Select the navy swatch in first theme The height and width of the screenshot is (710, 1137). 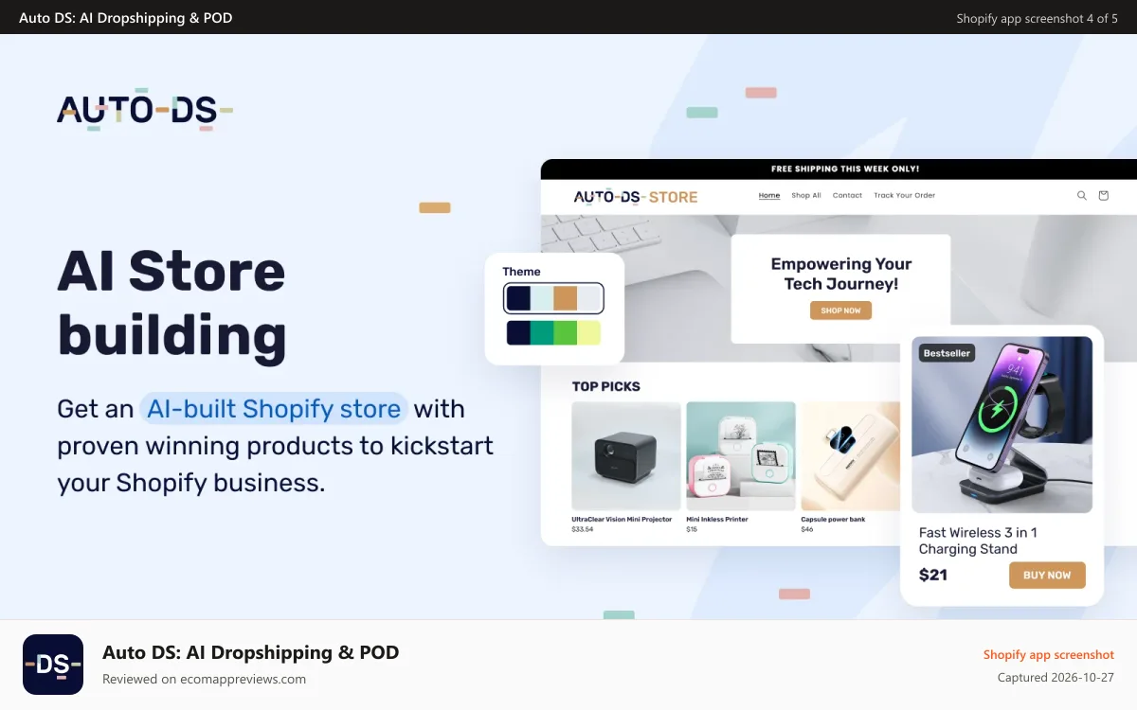(x=518, y=298)
